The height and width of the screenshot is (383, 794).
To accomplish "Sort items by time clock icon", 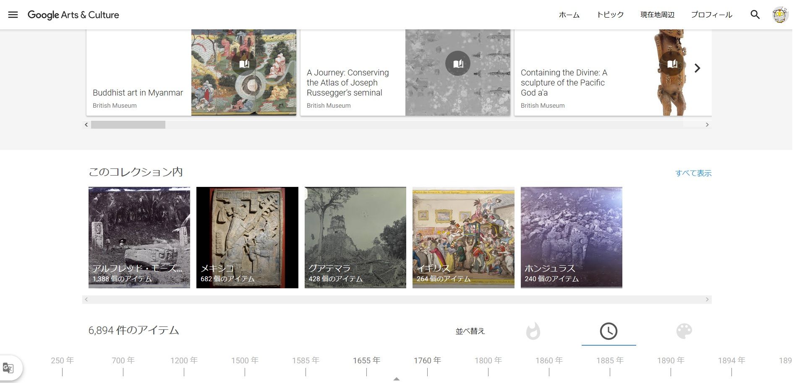I will (609, 331).
